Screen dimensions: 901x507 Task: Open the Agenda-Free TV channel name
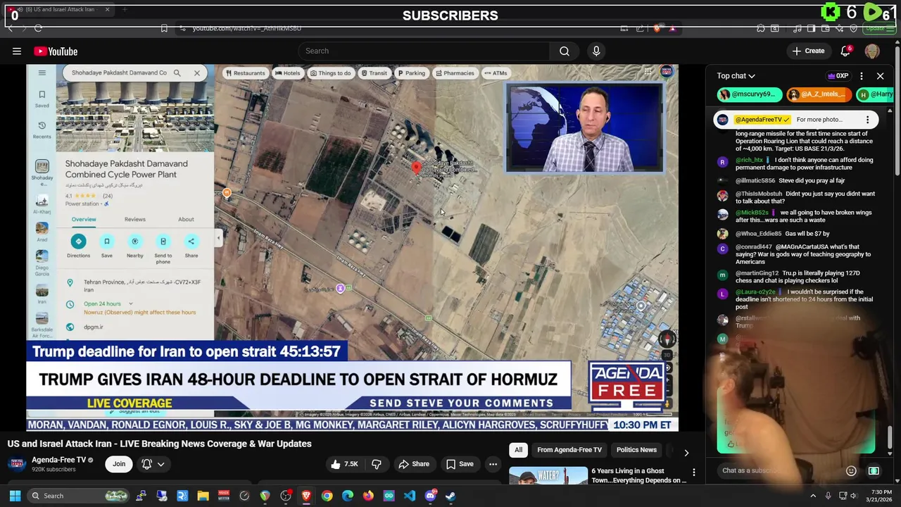tap(58, 460)
